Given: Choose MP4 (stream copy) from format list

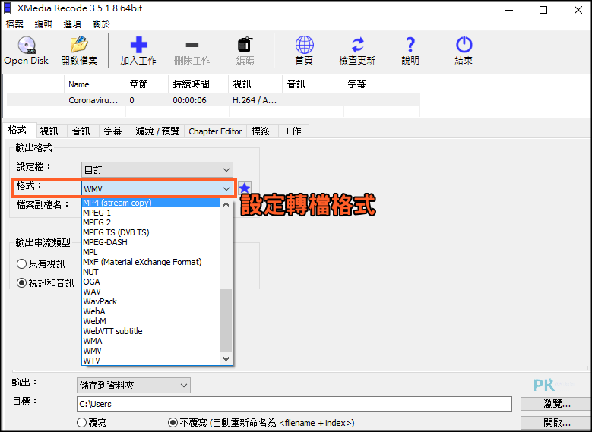Looking at the screenshot, I should pyautogui.click(x=150, y=203).
